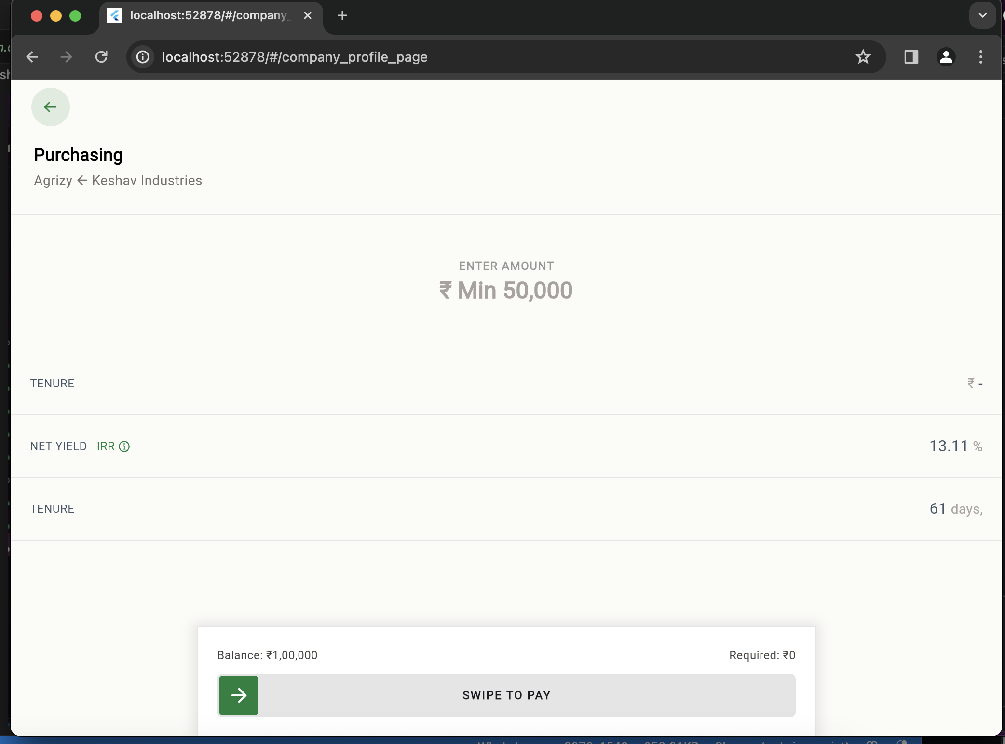Open Chrome three-dot menu
Image resolution: width=1005 pixels, height=744 pixels.
[x=980, y=57]
